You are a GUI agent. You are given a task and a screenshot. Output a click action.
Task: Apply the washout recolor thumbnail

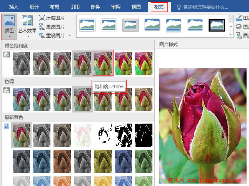tap(83, 135)
